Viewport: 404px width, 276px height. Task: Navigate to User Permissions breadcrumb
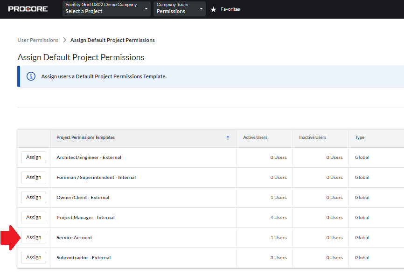pyautogui.click(x=38, y=40)
